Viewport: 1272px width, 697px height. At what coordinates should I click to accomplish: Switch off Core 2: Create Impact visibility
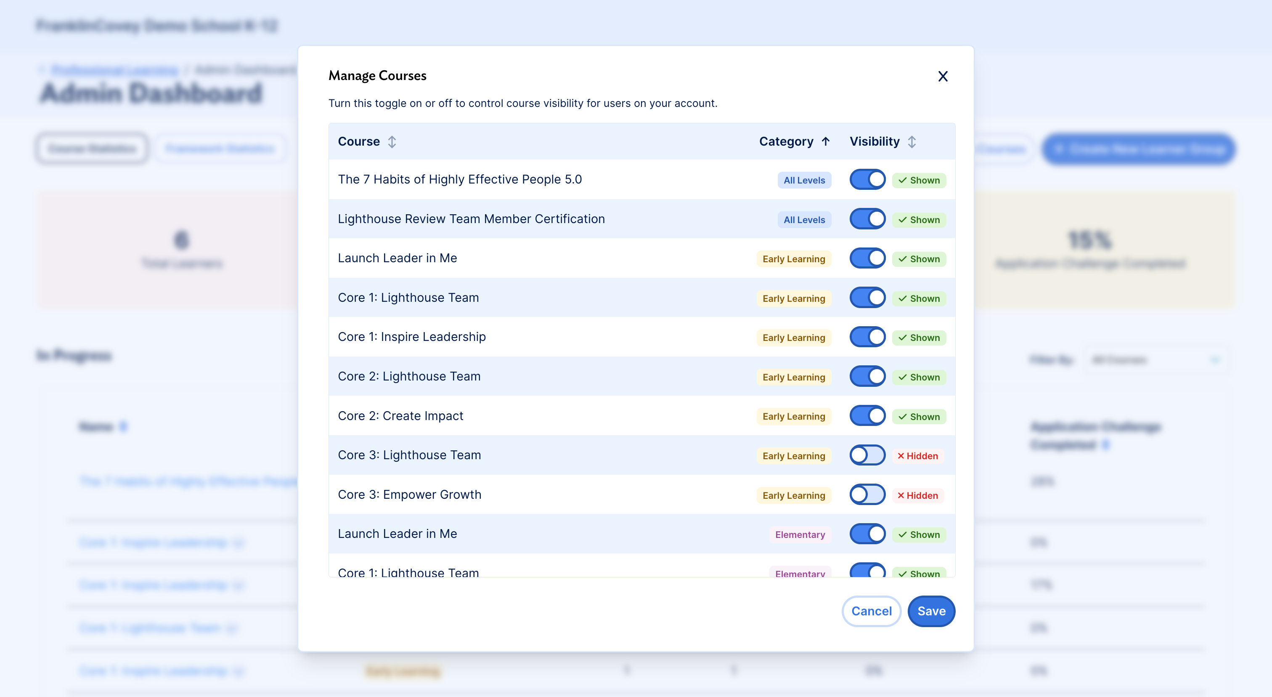867,416
